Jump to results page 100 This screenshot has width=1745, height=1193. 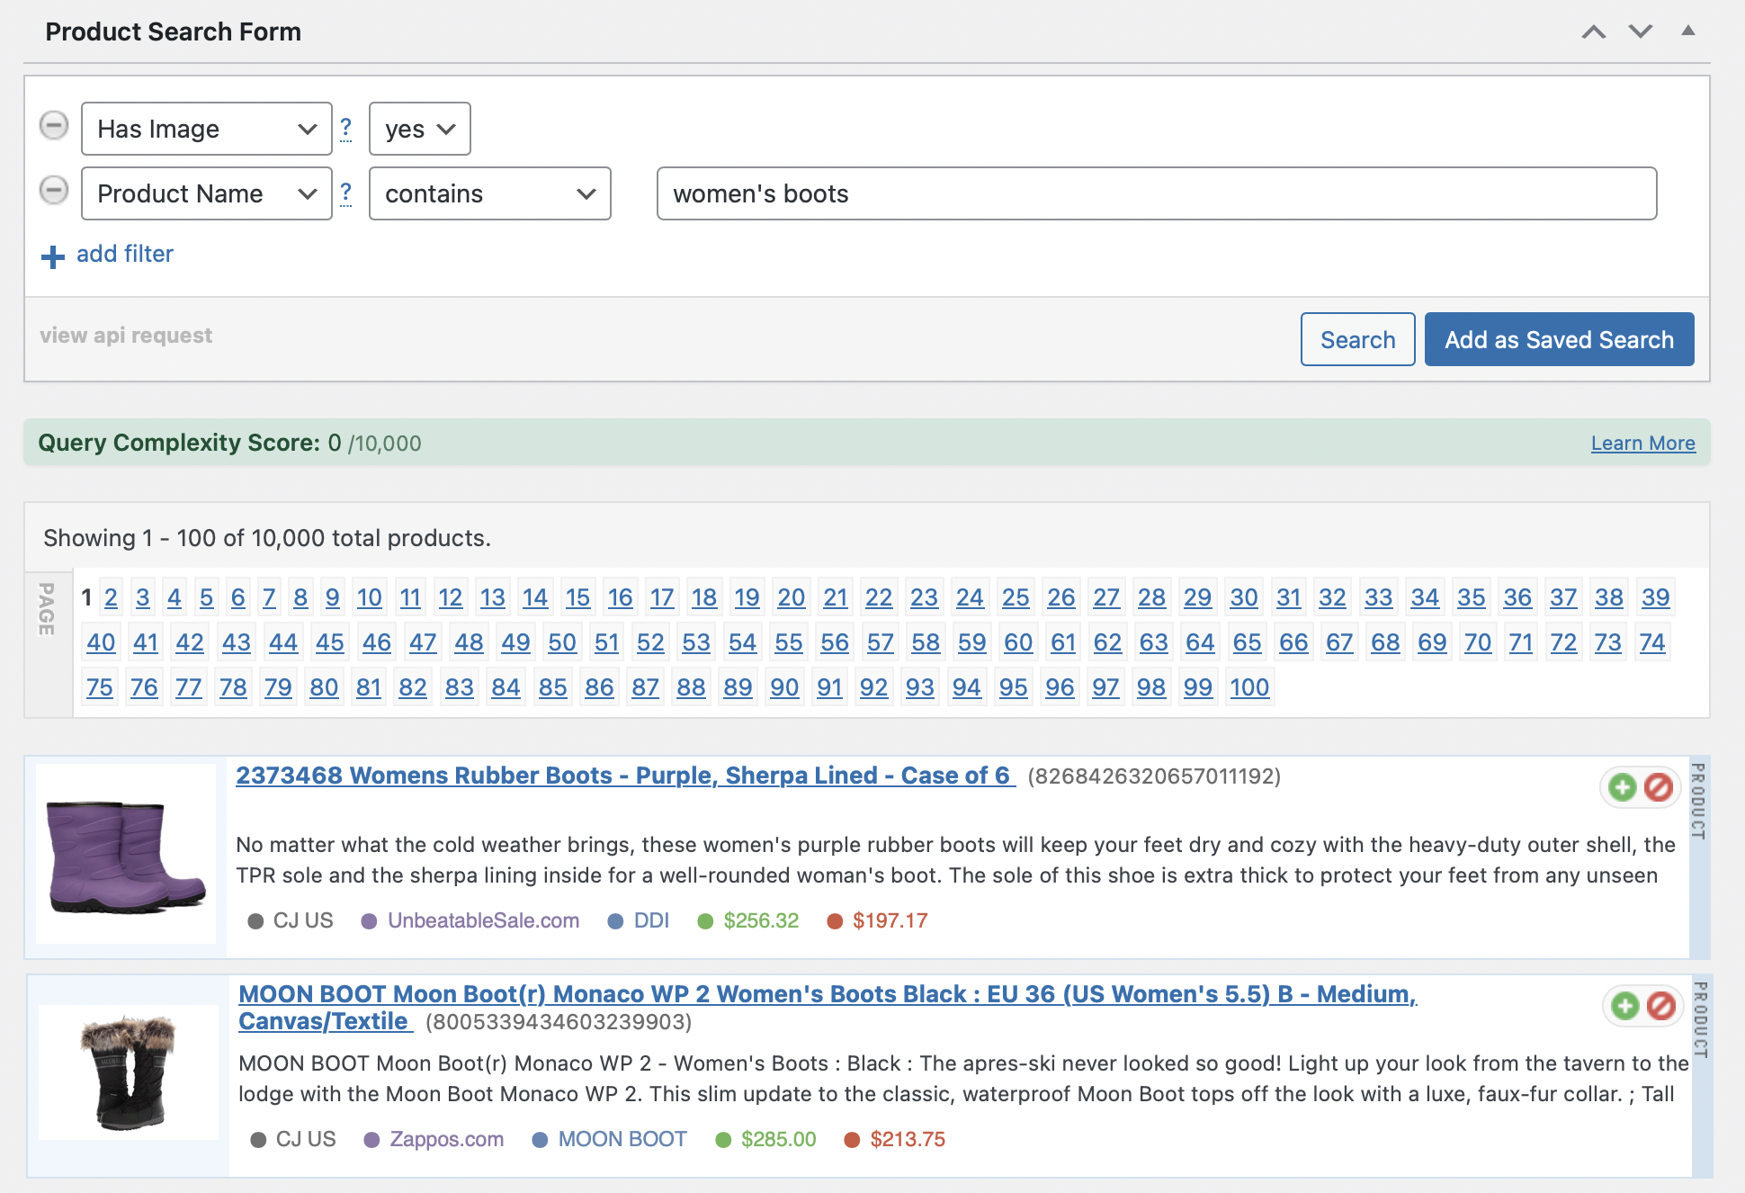click(1248, 687)
